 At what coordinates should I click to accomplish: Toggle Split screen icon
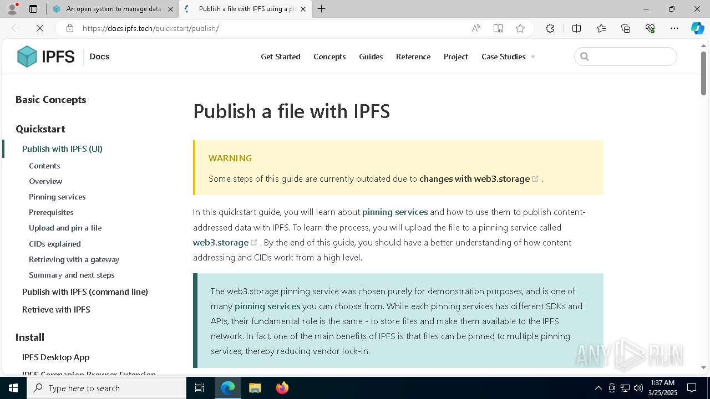(576, 28)
